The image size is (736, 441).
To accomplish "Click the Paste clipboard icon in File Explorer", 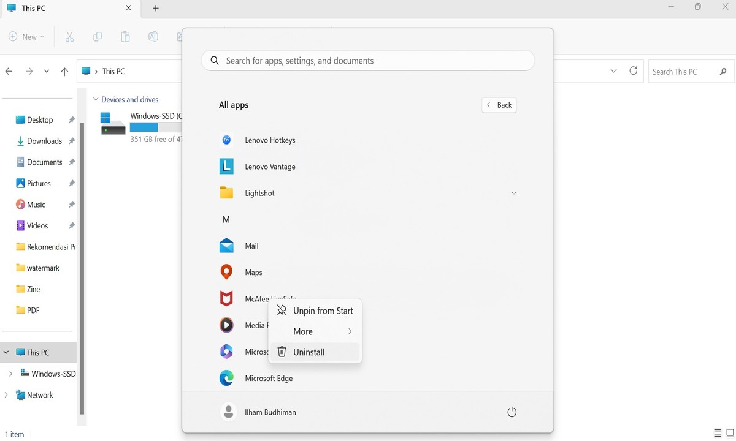I will click(x=125, y=37).
